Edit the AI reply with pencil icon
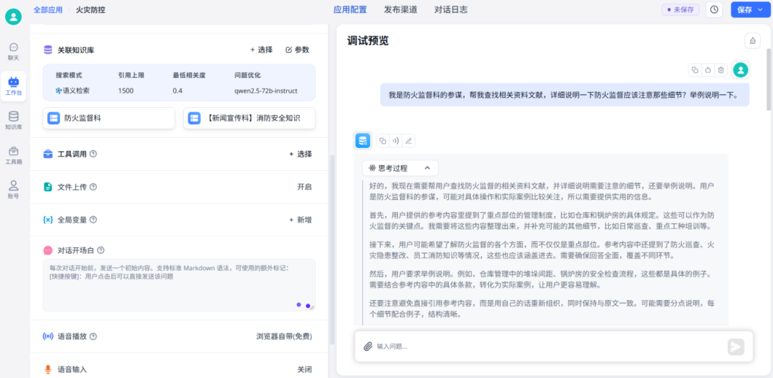The width and height of the screenshot is (773, 378). (408, 141)
